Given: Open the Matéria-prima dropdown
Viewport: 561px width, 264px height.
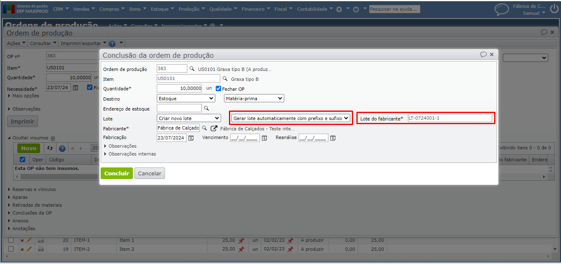Looking at the screenshot, I should point(254,98).
